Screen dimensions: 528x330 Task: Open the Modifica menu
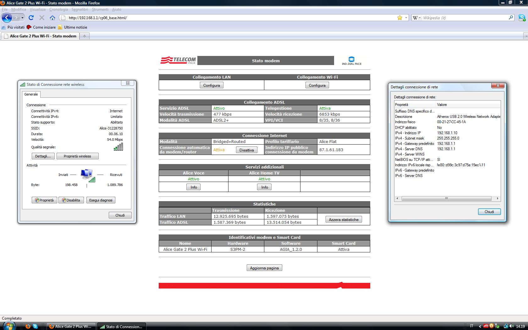coord(19,9)
